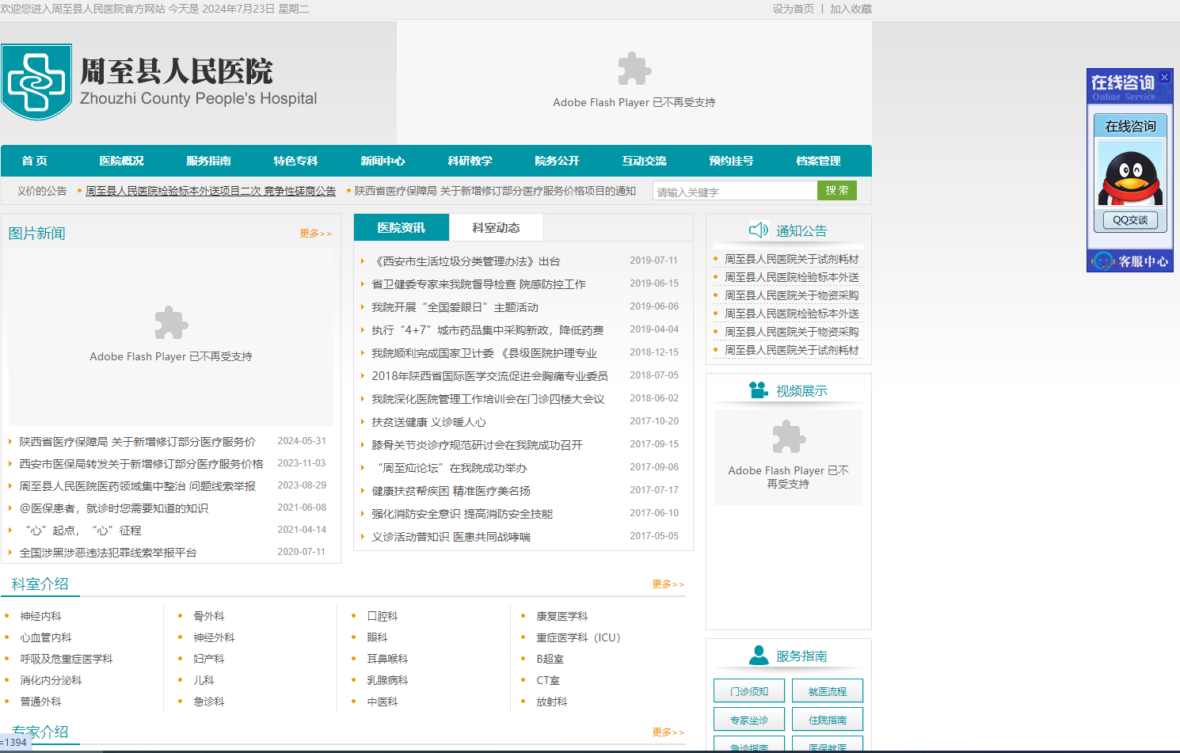Open news 膝骨关节炎诊疗规范研讨会

[478, 445]
